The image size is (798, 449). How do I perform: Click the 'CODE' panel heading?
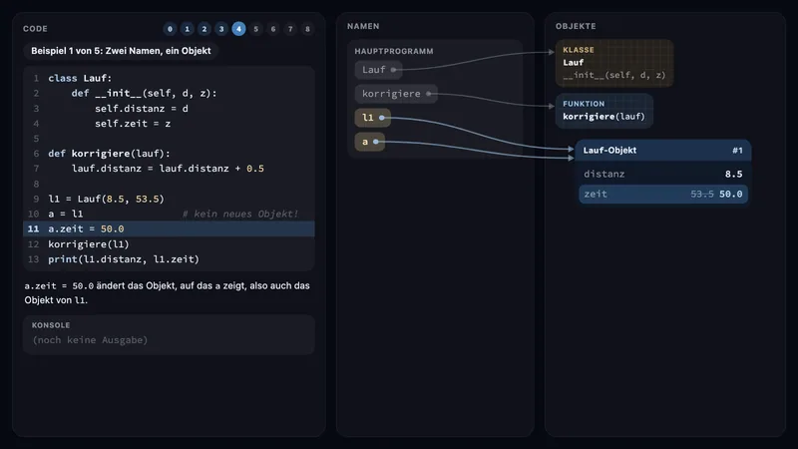[35, 29]
